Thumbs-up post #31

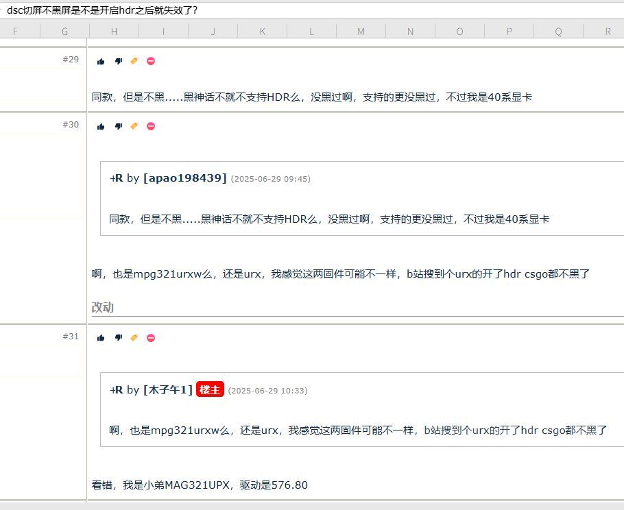coord(100,337)
